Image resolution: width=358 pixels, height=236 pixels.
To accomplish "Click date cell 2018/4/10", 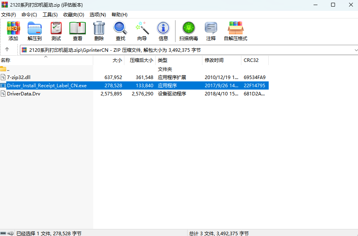I will point(222,94).
